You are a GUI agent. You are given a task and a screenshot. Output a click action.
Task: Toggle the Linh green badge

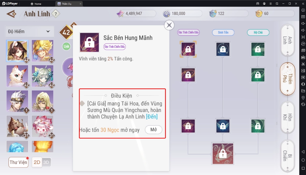pyautogui.click(x=66, y=46)
